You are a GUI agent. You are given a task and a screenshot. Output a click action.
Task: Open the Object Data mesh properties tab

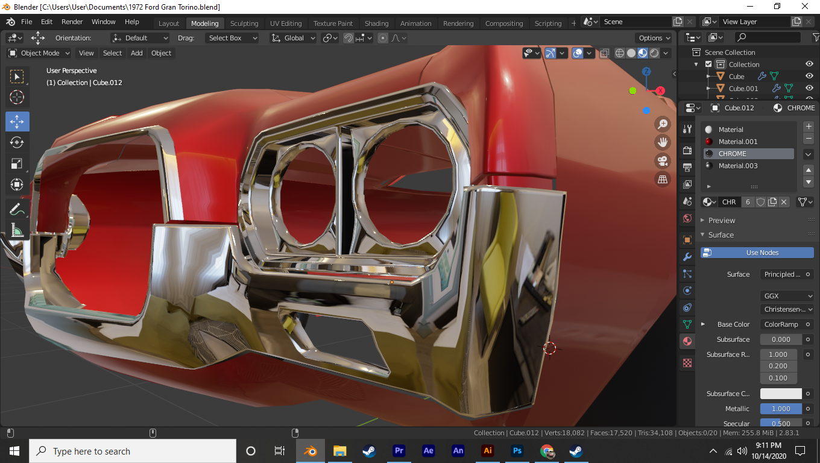[687, 324]
